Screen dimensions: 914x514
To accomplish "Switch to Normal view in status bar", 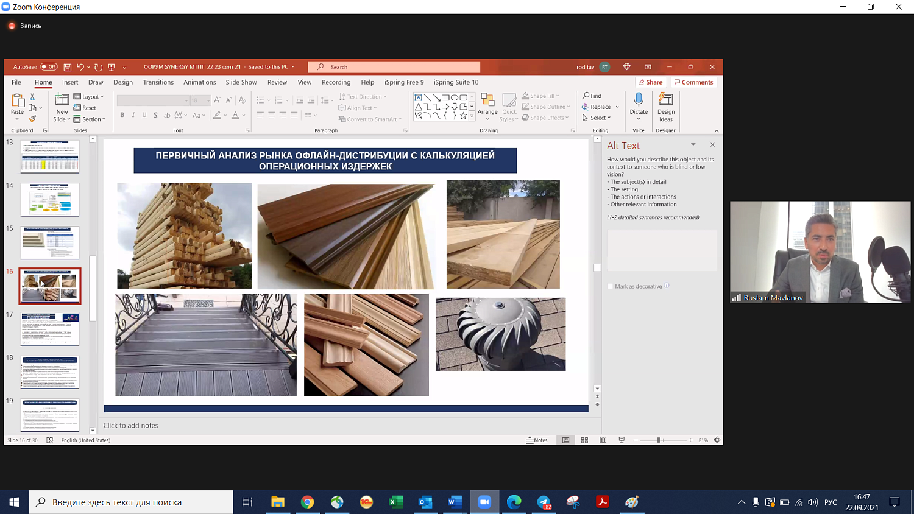I will click(565, 440).
